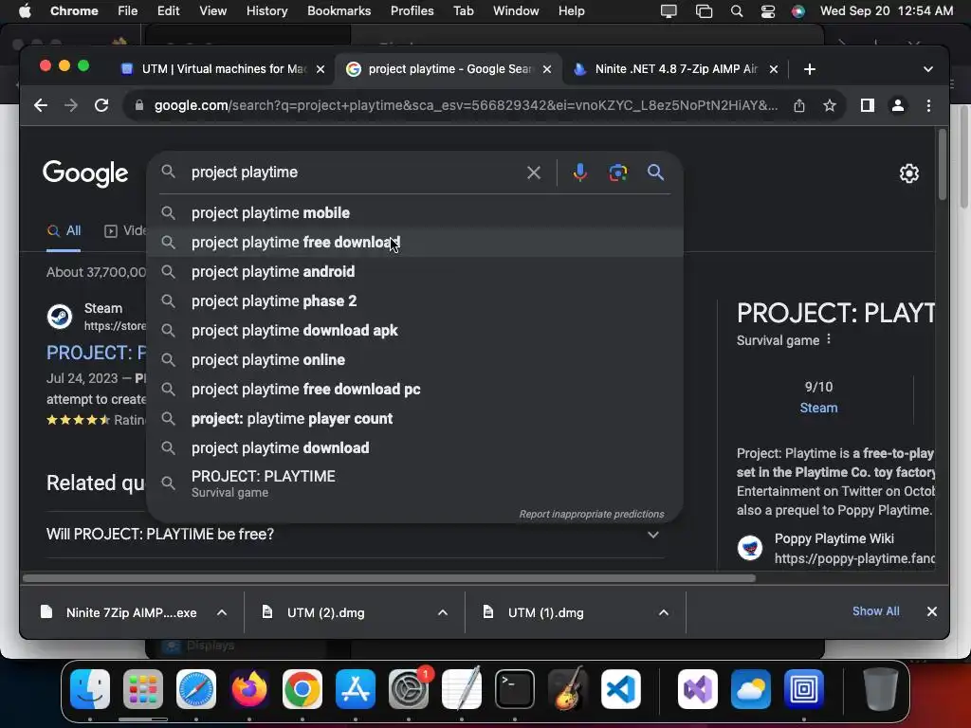Click the back navigation arrow
971x728 pixels.
pyautogui.click(x=41, y=105)
